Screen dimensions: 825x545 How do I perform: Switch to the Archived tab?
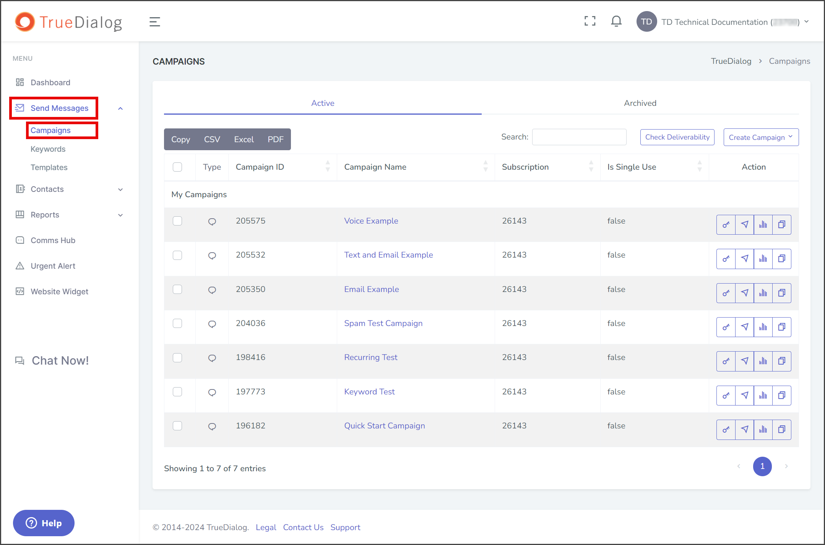click(x=640, y=103)
